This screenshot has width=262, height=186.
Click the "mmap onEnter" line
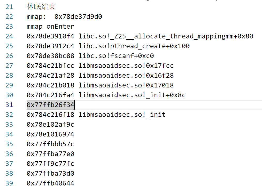coord(50,27)
